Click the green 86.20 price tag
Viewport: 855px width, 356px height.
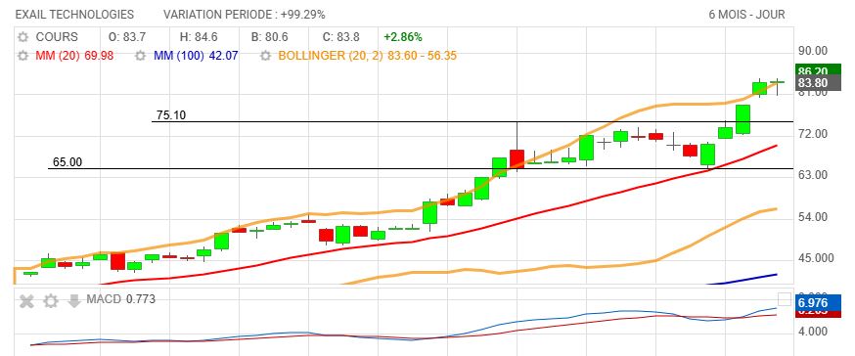tap(818, 70)
